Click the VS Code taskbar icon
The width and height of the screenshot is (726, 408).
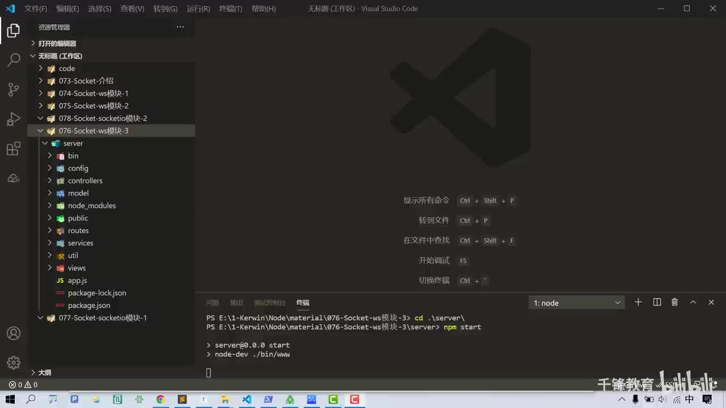pyautogui.click(x=247, y=399)
